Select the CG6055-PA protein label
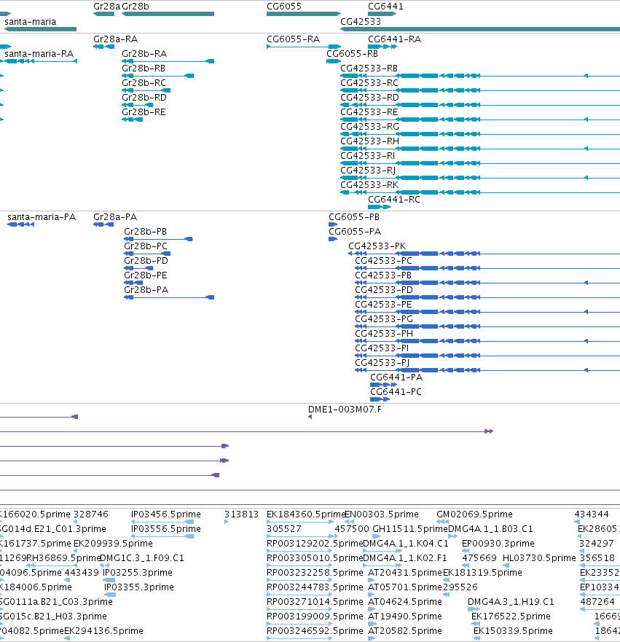The width and height of the screenshot is (620, 642). (355, 232)
